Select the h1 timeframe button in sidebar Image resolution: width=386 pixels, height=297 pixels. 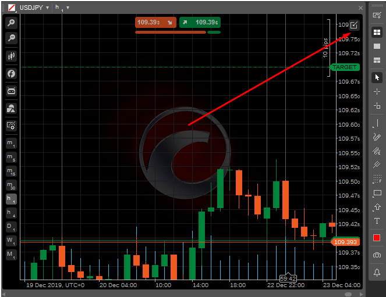coord(11,199)
